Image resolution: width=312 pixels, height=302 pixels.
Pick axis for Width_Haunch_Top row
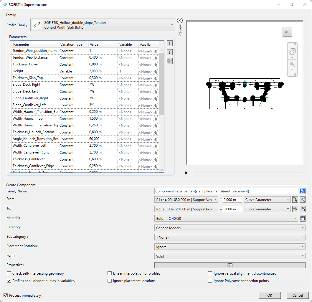coord(156,119)
